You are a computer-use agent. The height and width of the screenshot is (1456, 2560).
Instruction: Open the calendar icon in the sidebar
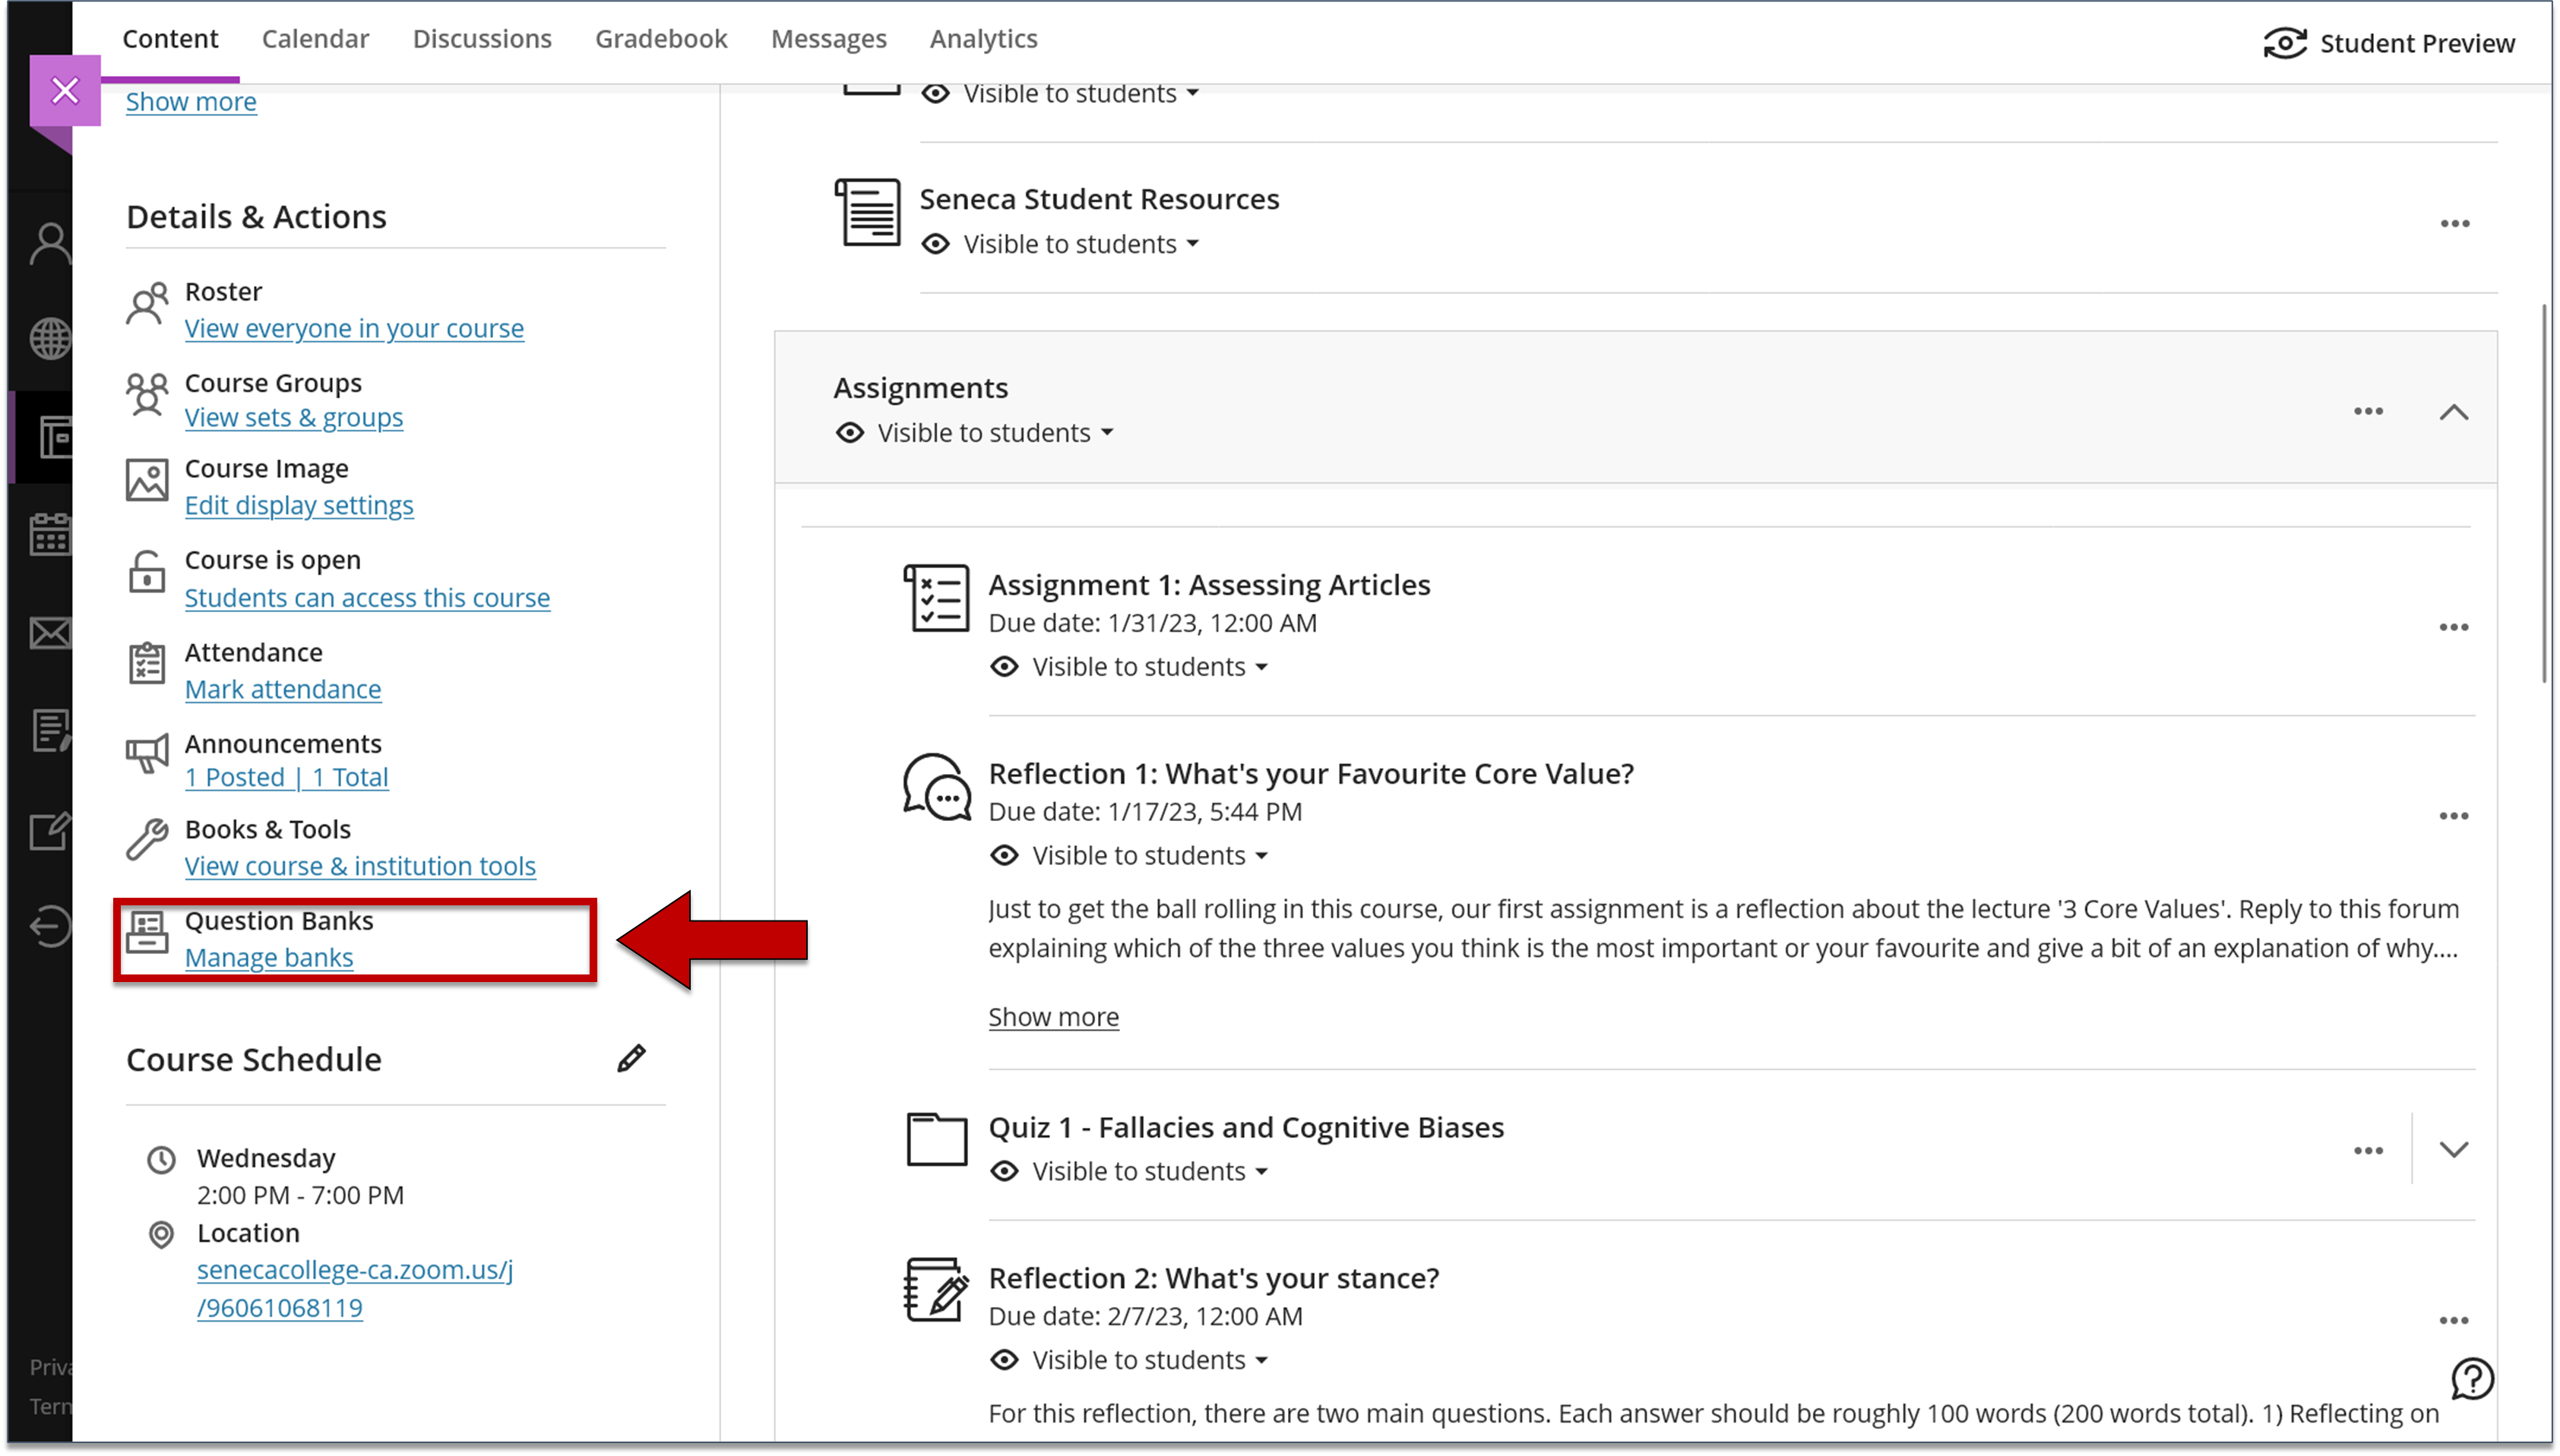tap(49, 534)
